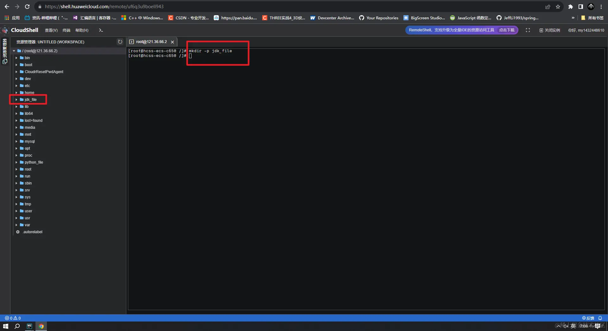Viewport: 608px width, 331px height.
Task: Click 点击下载 download button in banner
Action: coord(507,30)
